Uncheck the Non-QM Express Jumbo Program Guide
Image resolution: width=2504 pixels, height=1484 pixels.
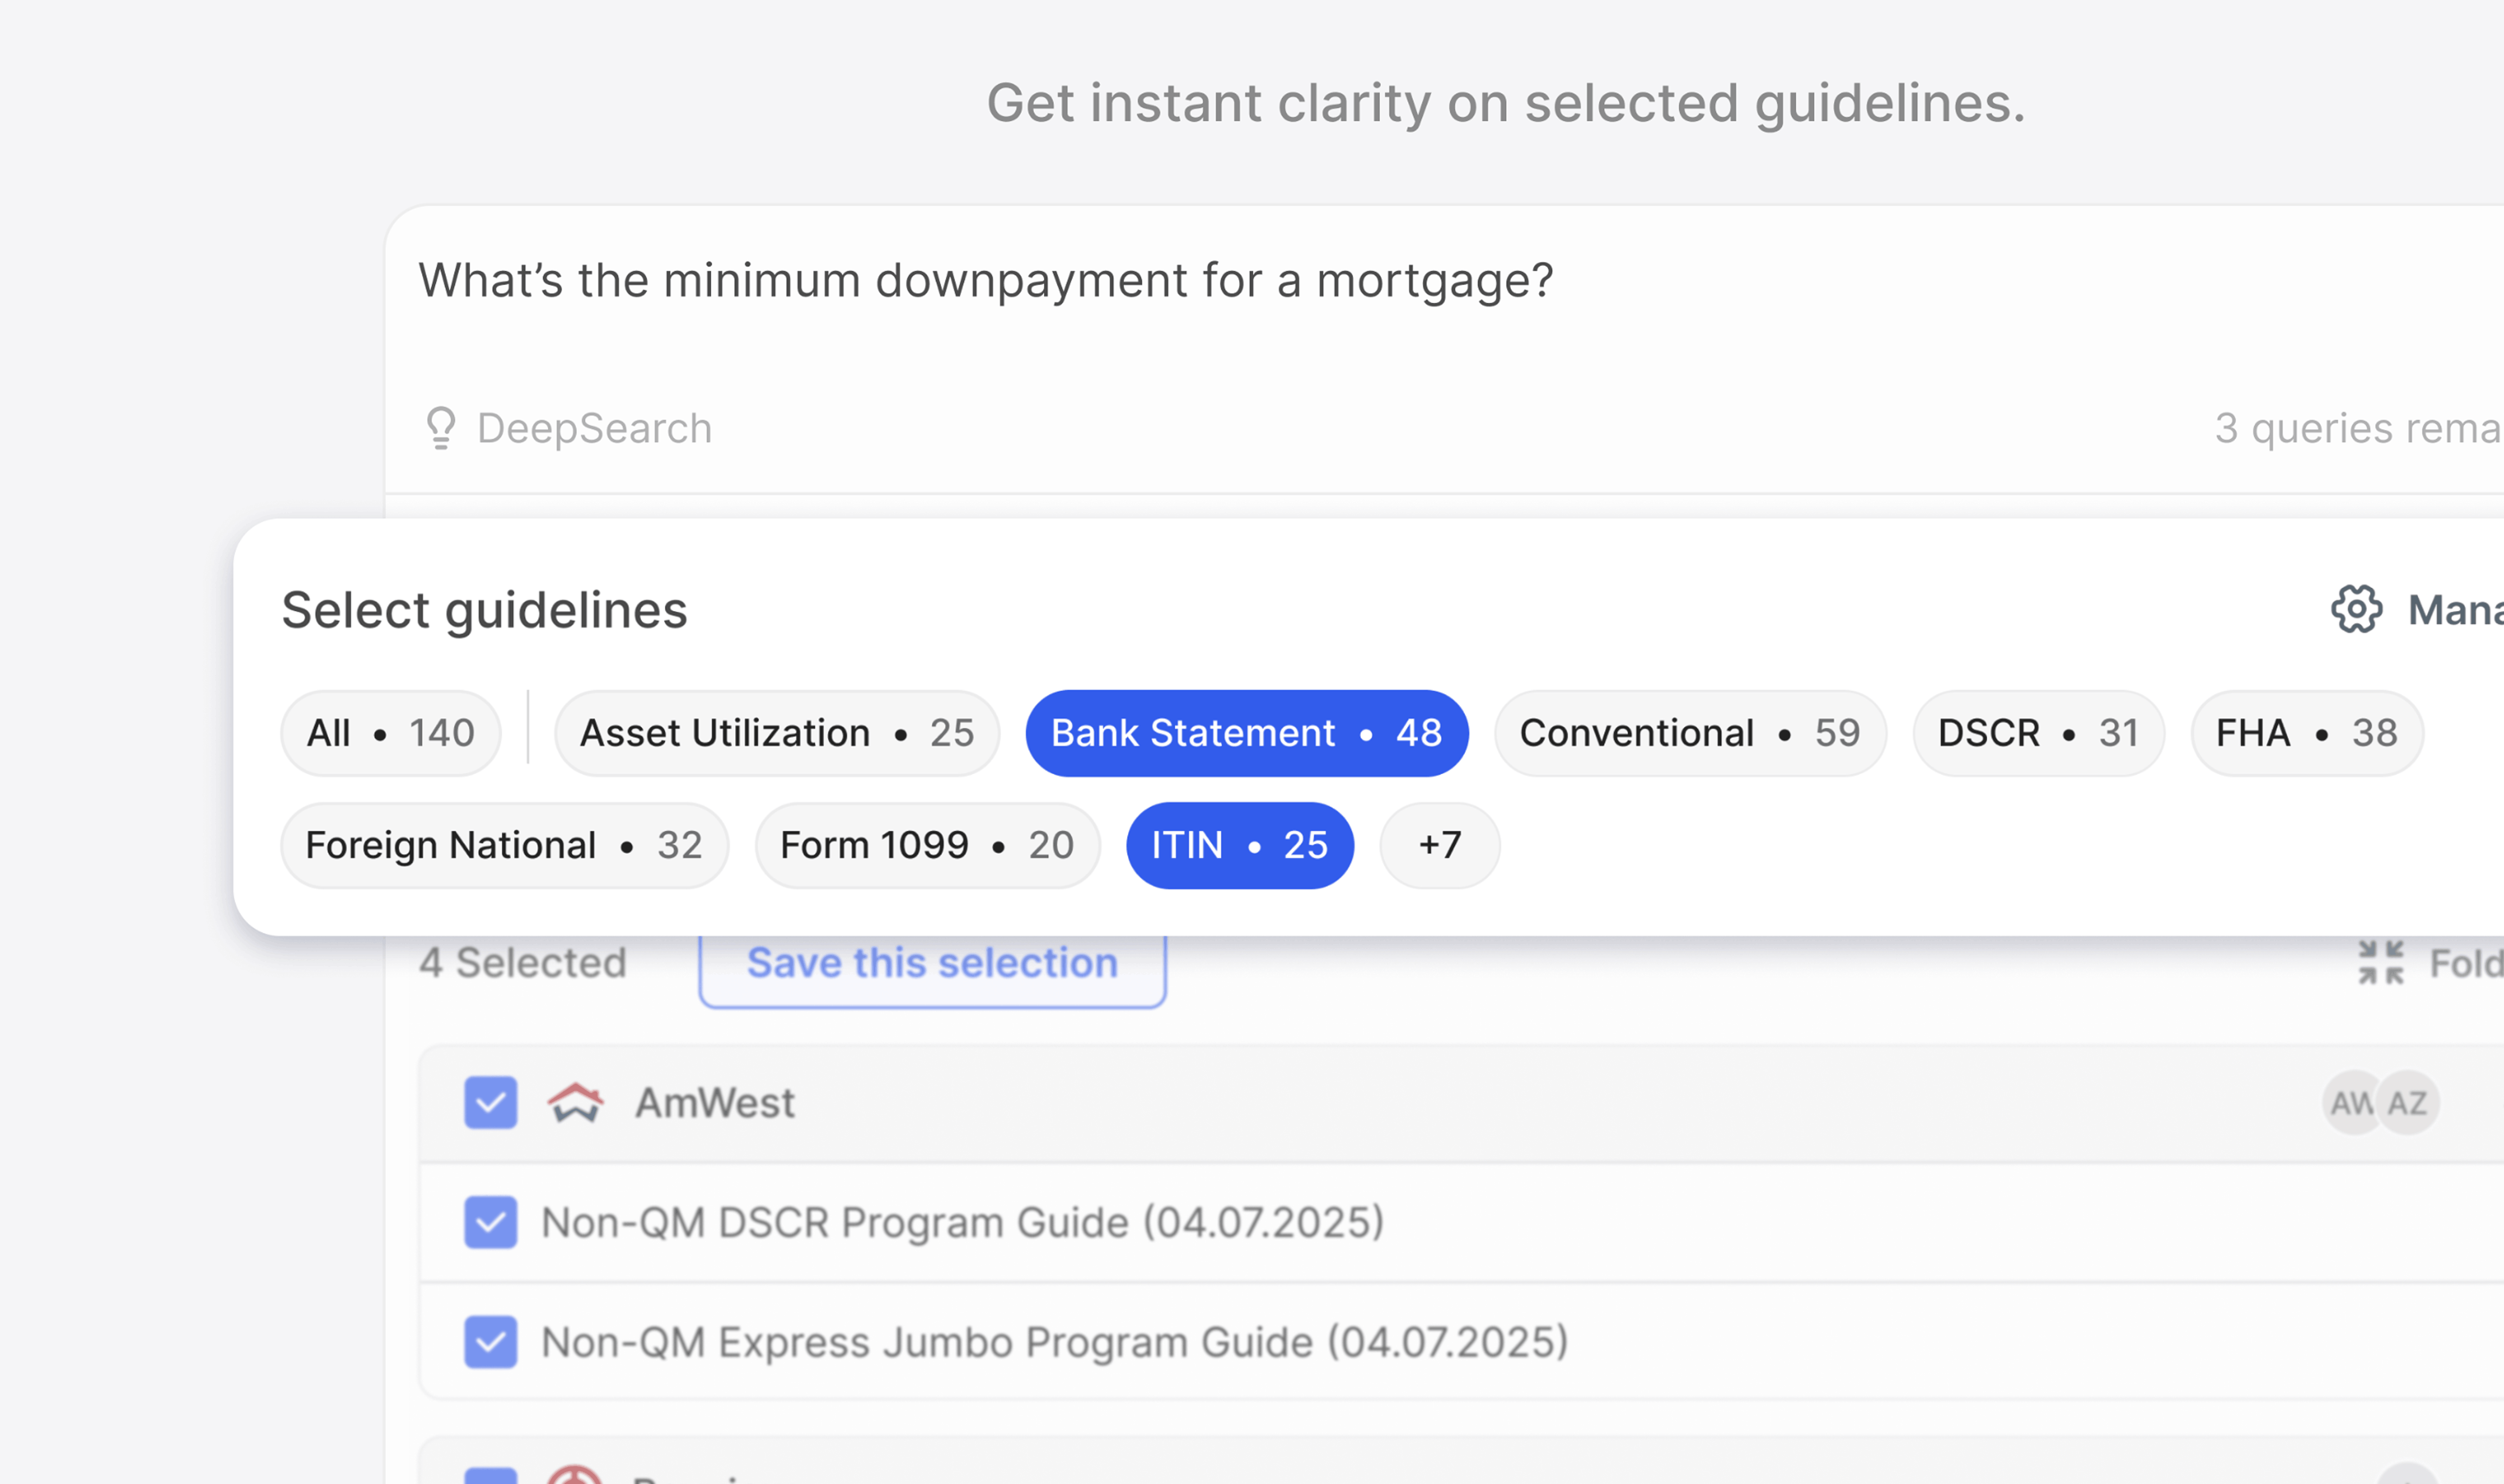pyautogui.click(x=490, y=1341)
